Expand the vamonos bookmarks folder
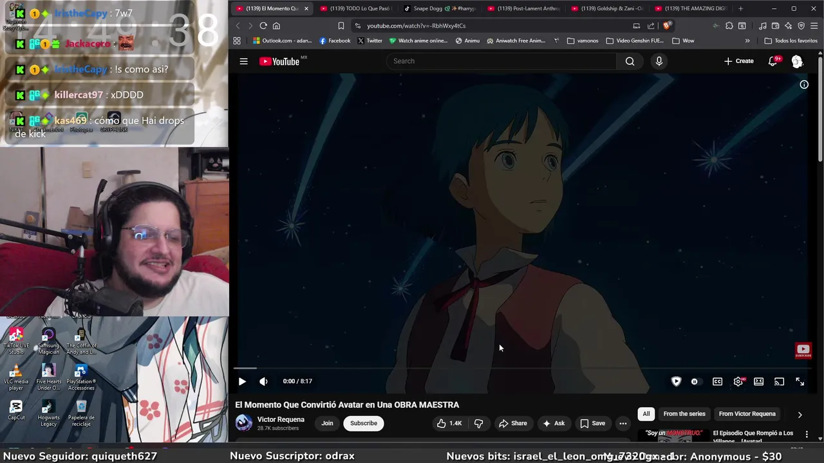Screen dimensions: 824x463 tap(583, 41)
